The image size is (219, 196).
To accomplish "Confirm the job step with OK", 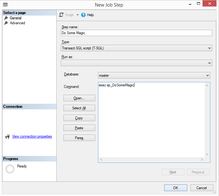I will point(176,188).
